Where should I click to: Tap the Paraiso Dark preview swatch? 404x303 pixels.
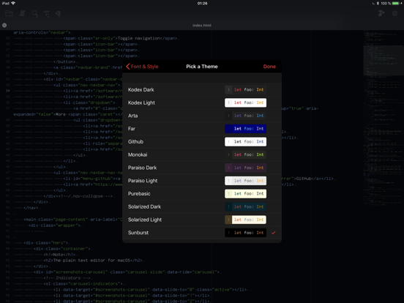pyautogui.click(x=245, y=168)
